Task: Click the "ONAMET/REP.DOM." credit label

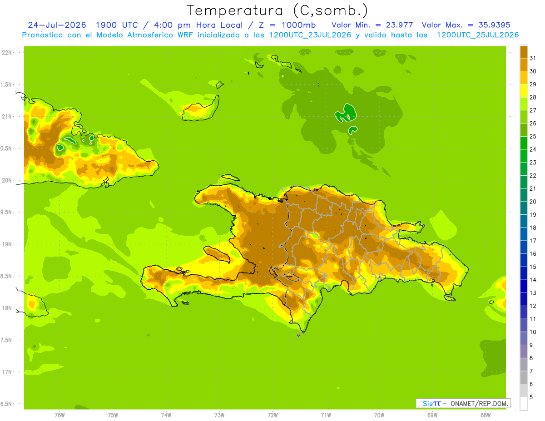Action: coord(479,403)
